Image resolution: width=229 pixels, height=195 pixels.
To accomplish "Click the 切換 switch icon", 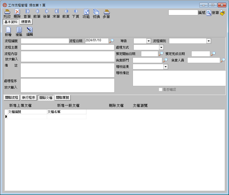I will click(x=96, y=12).
